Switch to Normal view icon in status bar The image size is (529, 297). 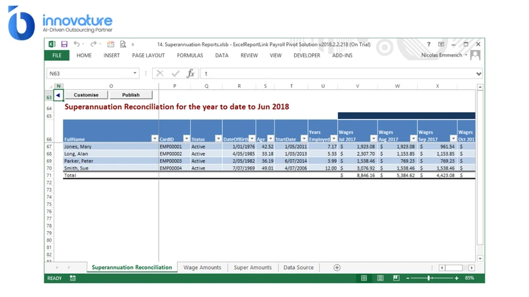364,278
